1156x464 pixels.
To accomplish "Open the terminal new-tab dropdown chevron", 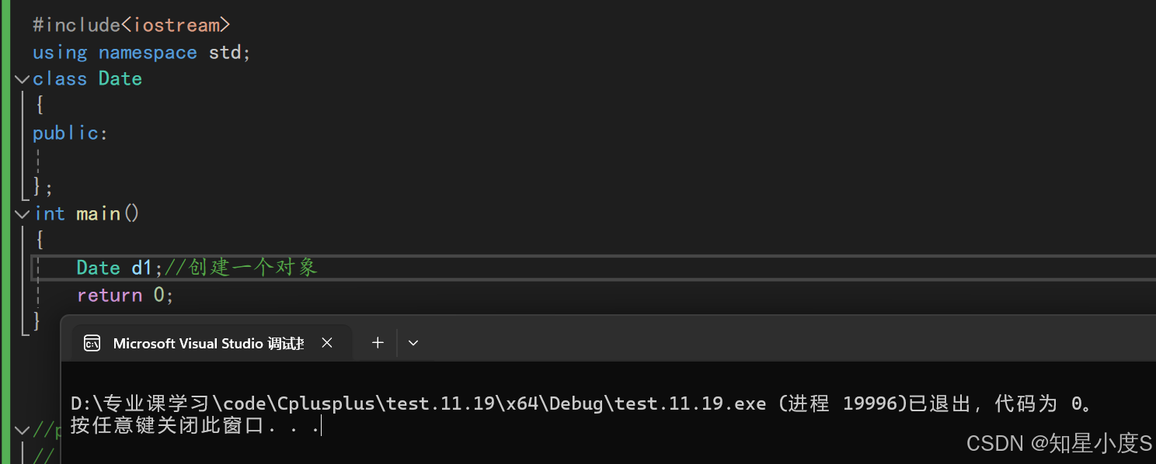I will (413, 343).
